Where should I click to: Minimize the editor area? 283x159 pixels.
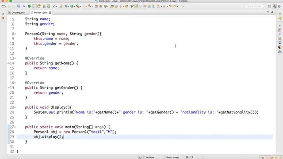pyautogui.click(x=268, y=12)
